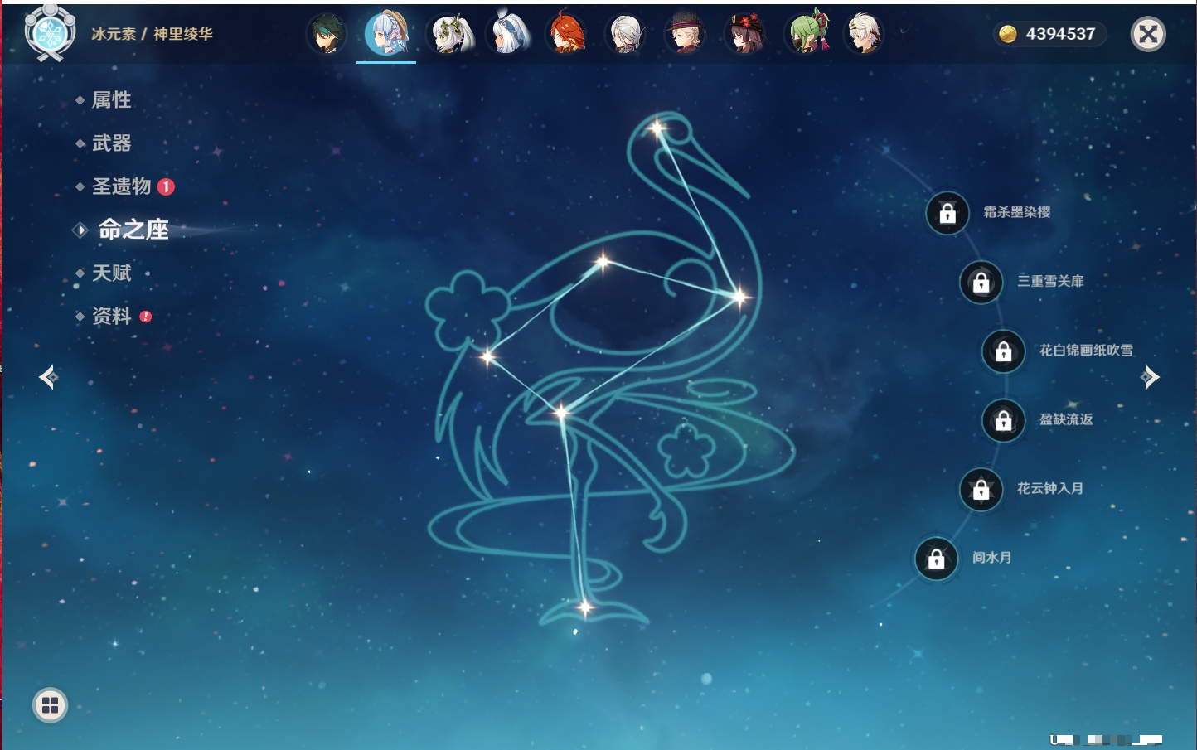Go to the 武器 weapon section
This screenshot has height=750, width=1197.
point(111,143)
